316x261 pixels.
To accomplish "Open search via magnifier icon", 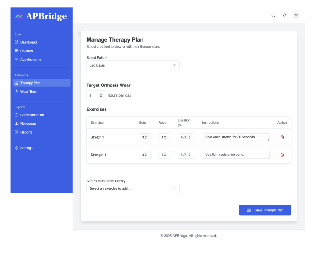I will pos(273,15).
